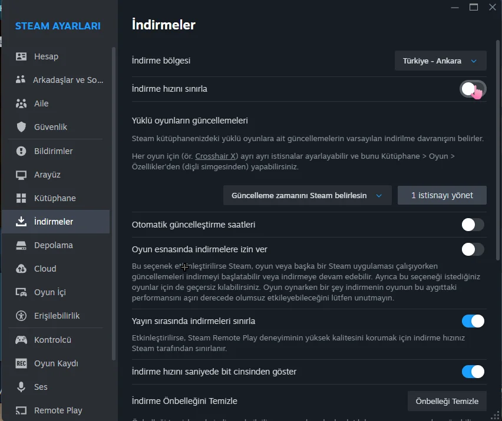Click the Önbelleği Temizle button

pos(447,401)
